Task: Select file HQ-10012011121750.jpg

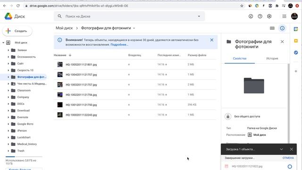Action: click(135, 105)
